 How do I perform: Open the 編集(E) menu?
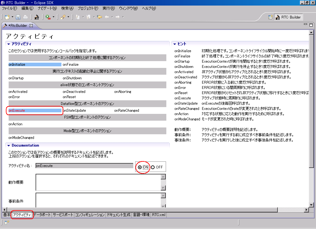27,8
